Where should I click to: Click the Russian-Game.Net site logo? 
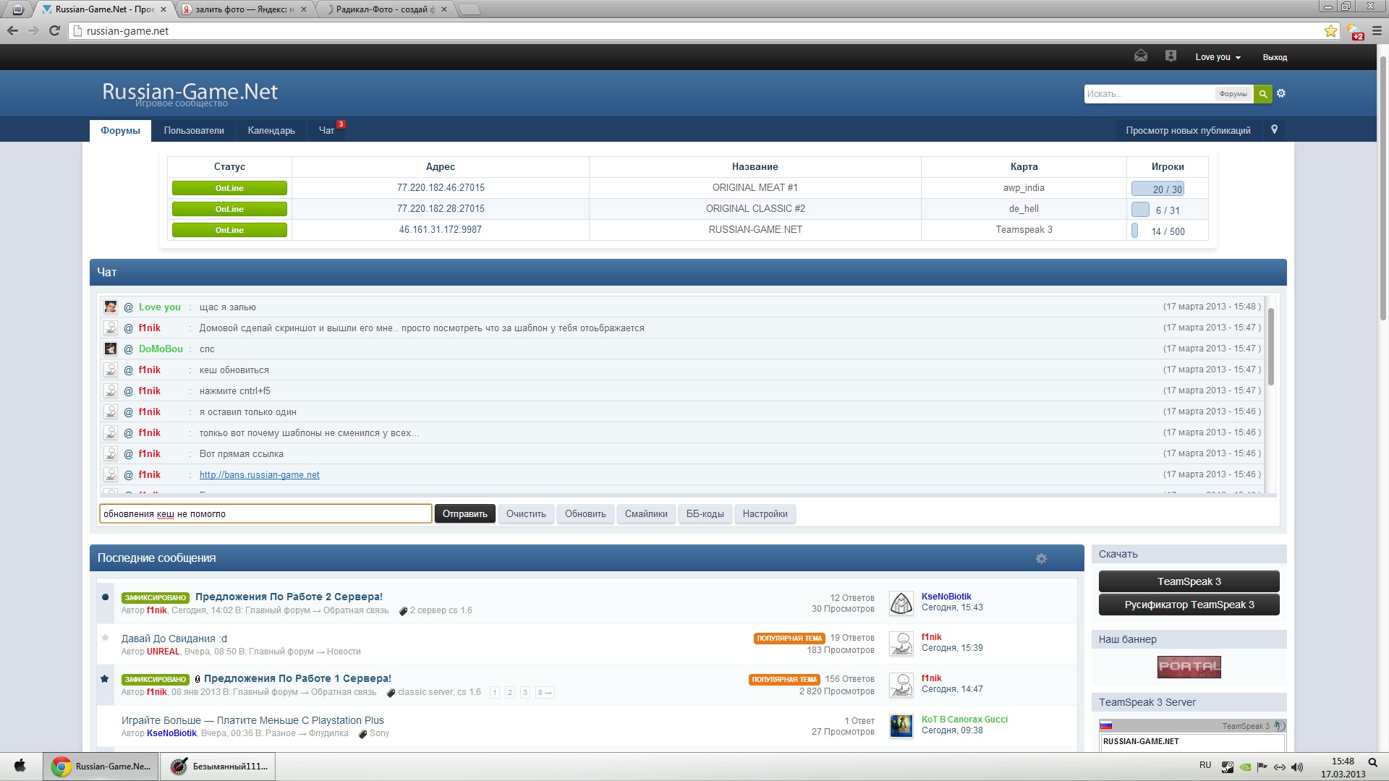tap(190, 92)
